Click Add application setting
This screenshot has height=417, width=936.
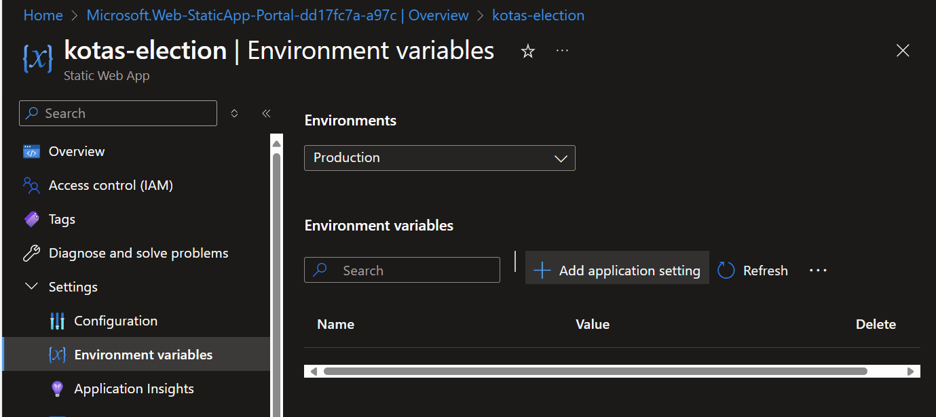[617, 271]
